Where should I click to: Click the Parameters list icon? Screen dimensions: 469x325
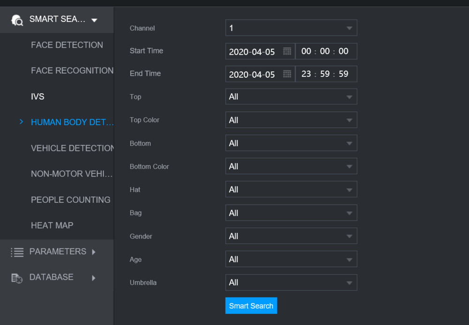[17, 252]
